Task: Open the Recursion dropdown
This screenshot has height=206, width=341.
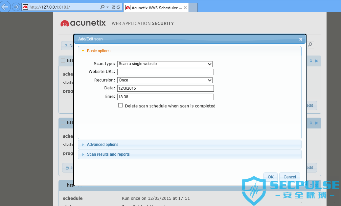Action: click(x=165, y=80)
